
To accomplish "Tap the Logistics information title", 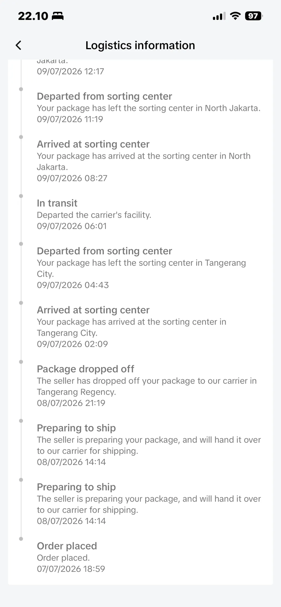I will pyautogui.click(x=140, y=45).
